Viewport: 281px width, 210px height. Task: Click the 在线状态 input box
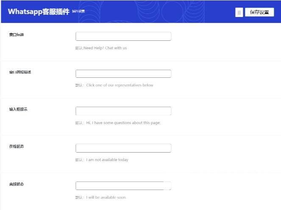pos(123,148)
